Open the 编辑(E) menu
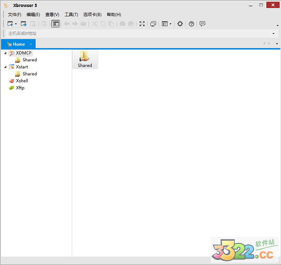 [x=33, y=15]
